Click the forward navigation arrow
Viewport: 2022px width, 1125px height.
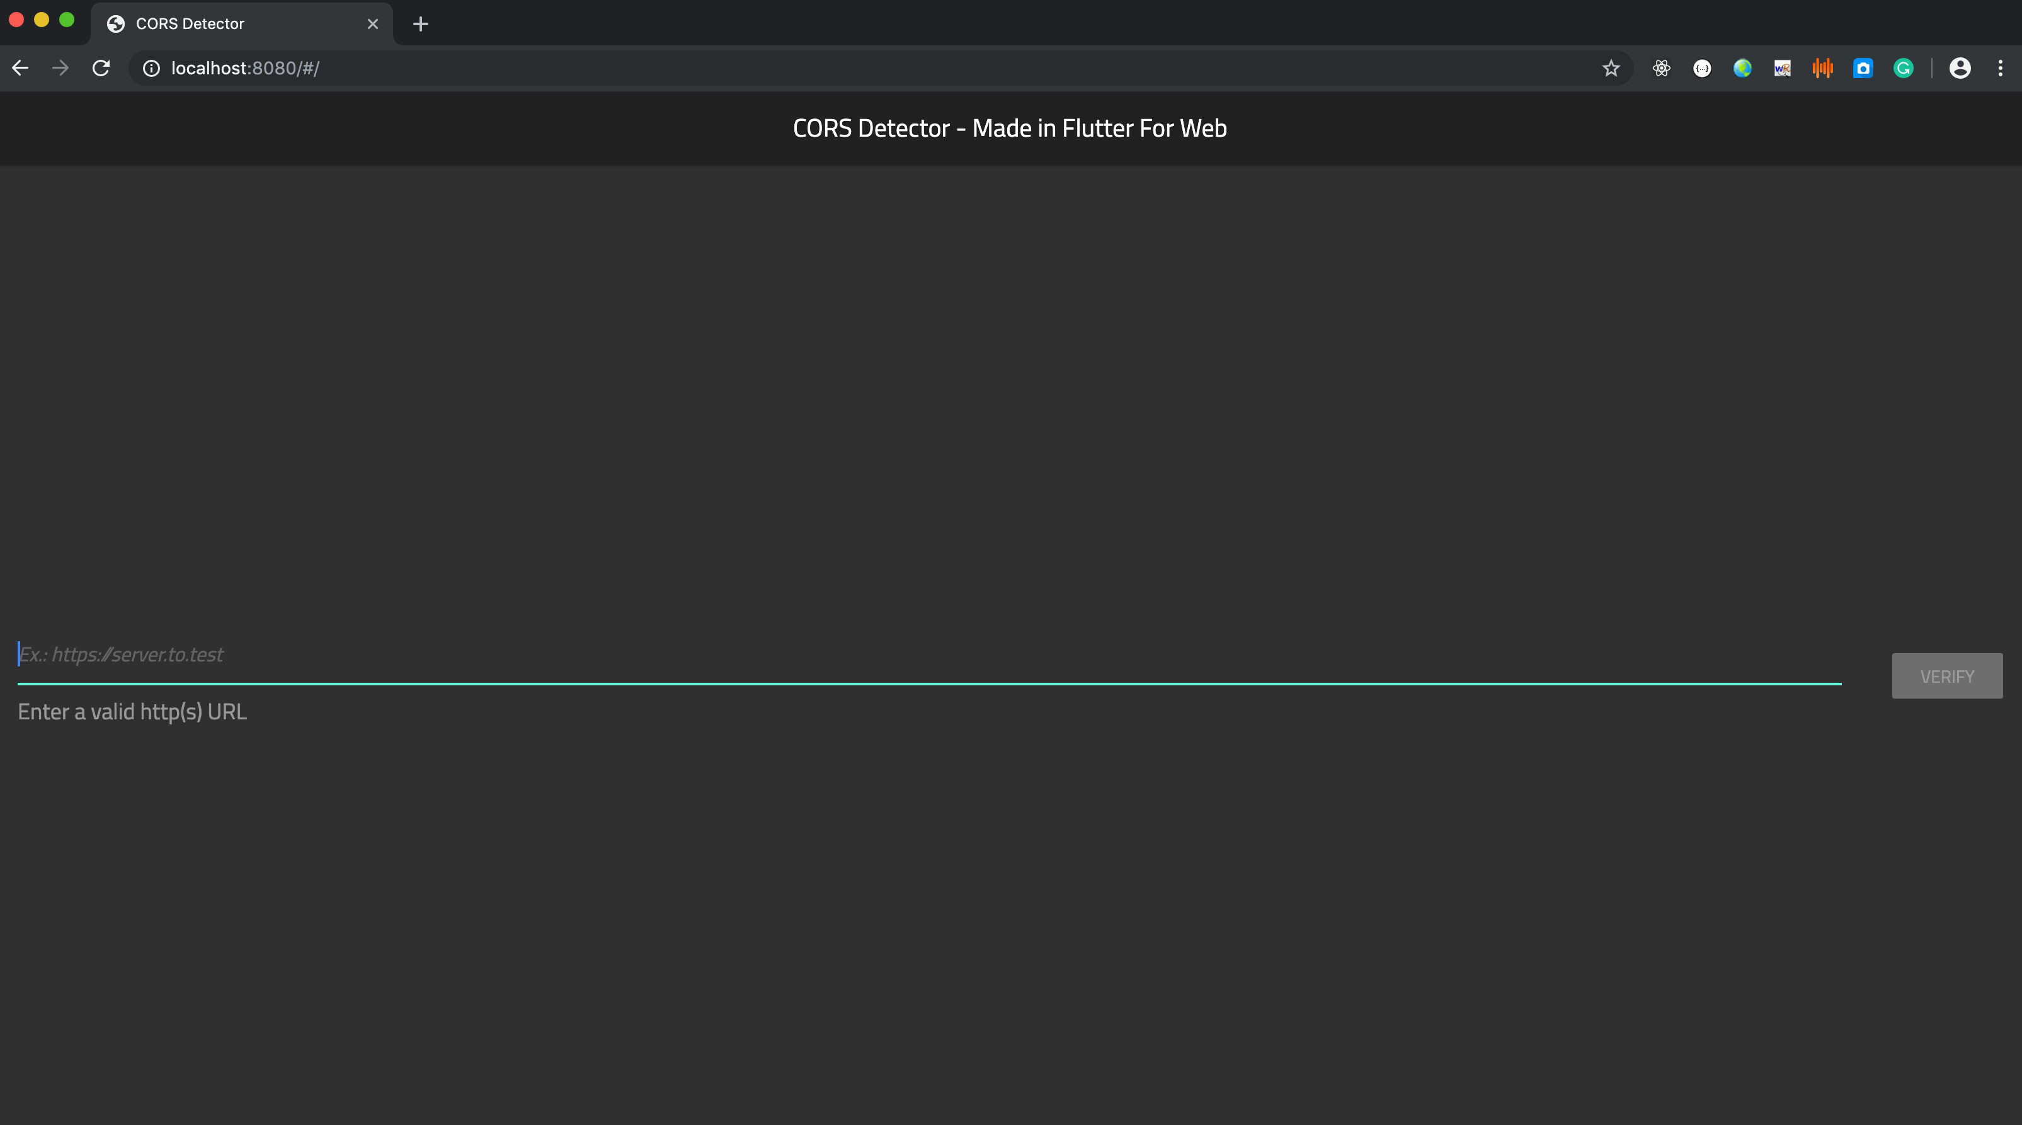pyautogui.click(x=60, y=68)
